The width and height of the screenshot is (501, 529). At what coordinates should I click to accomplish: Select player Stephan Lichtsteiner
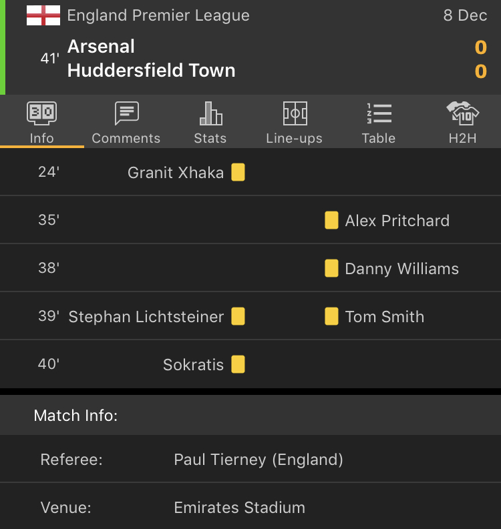(x=146, y=317)
